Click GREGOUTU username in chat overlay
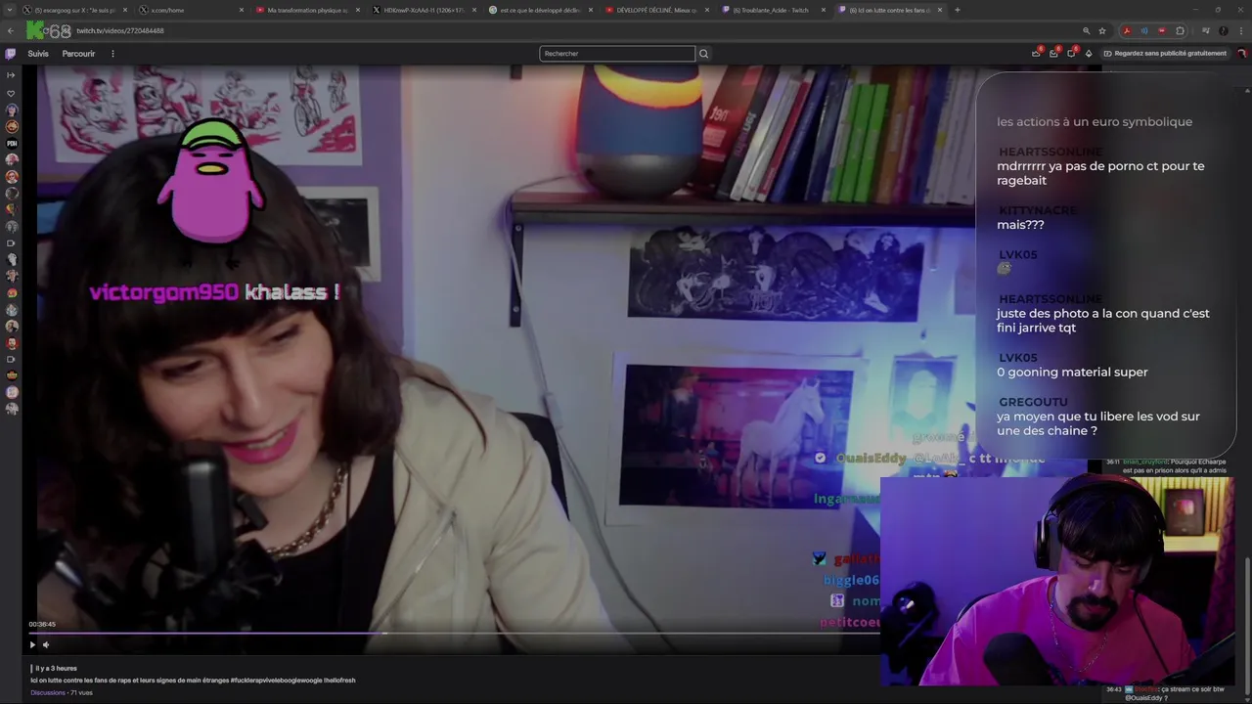The width and height of the screenshot is (1252, 704). 1033,402
